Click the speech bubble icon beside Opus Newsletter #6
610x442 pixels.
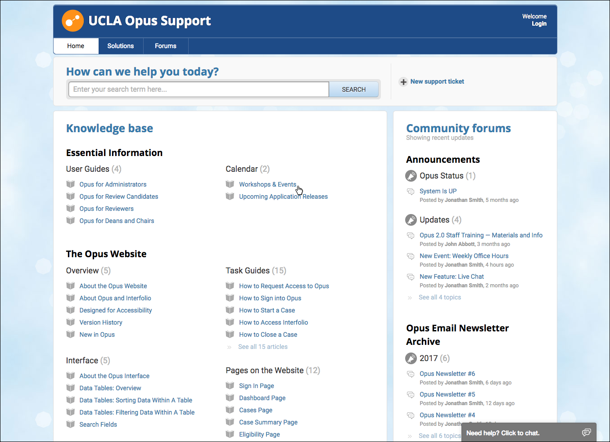(x=411, y=374)
